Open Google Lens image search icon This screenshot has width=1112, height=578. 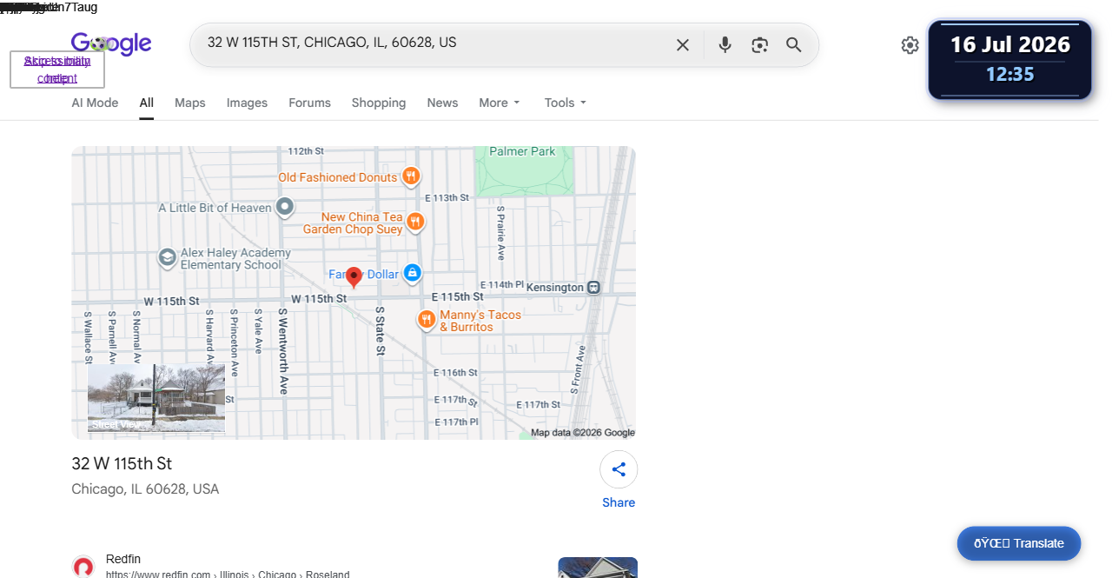point(760,45)
